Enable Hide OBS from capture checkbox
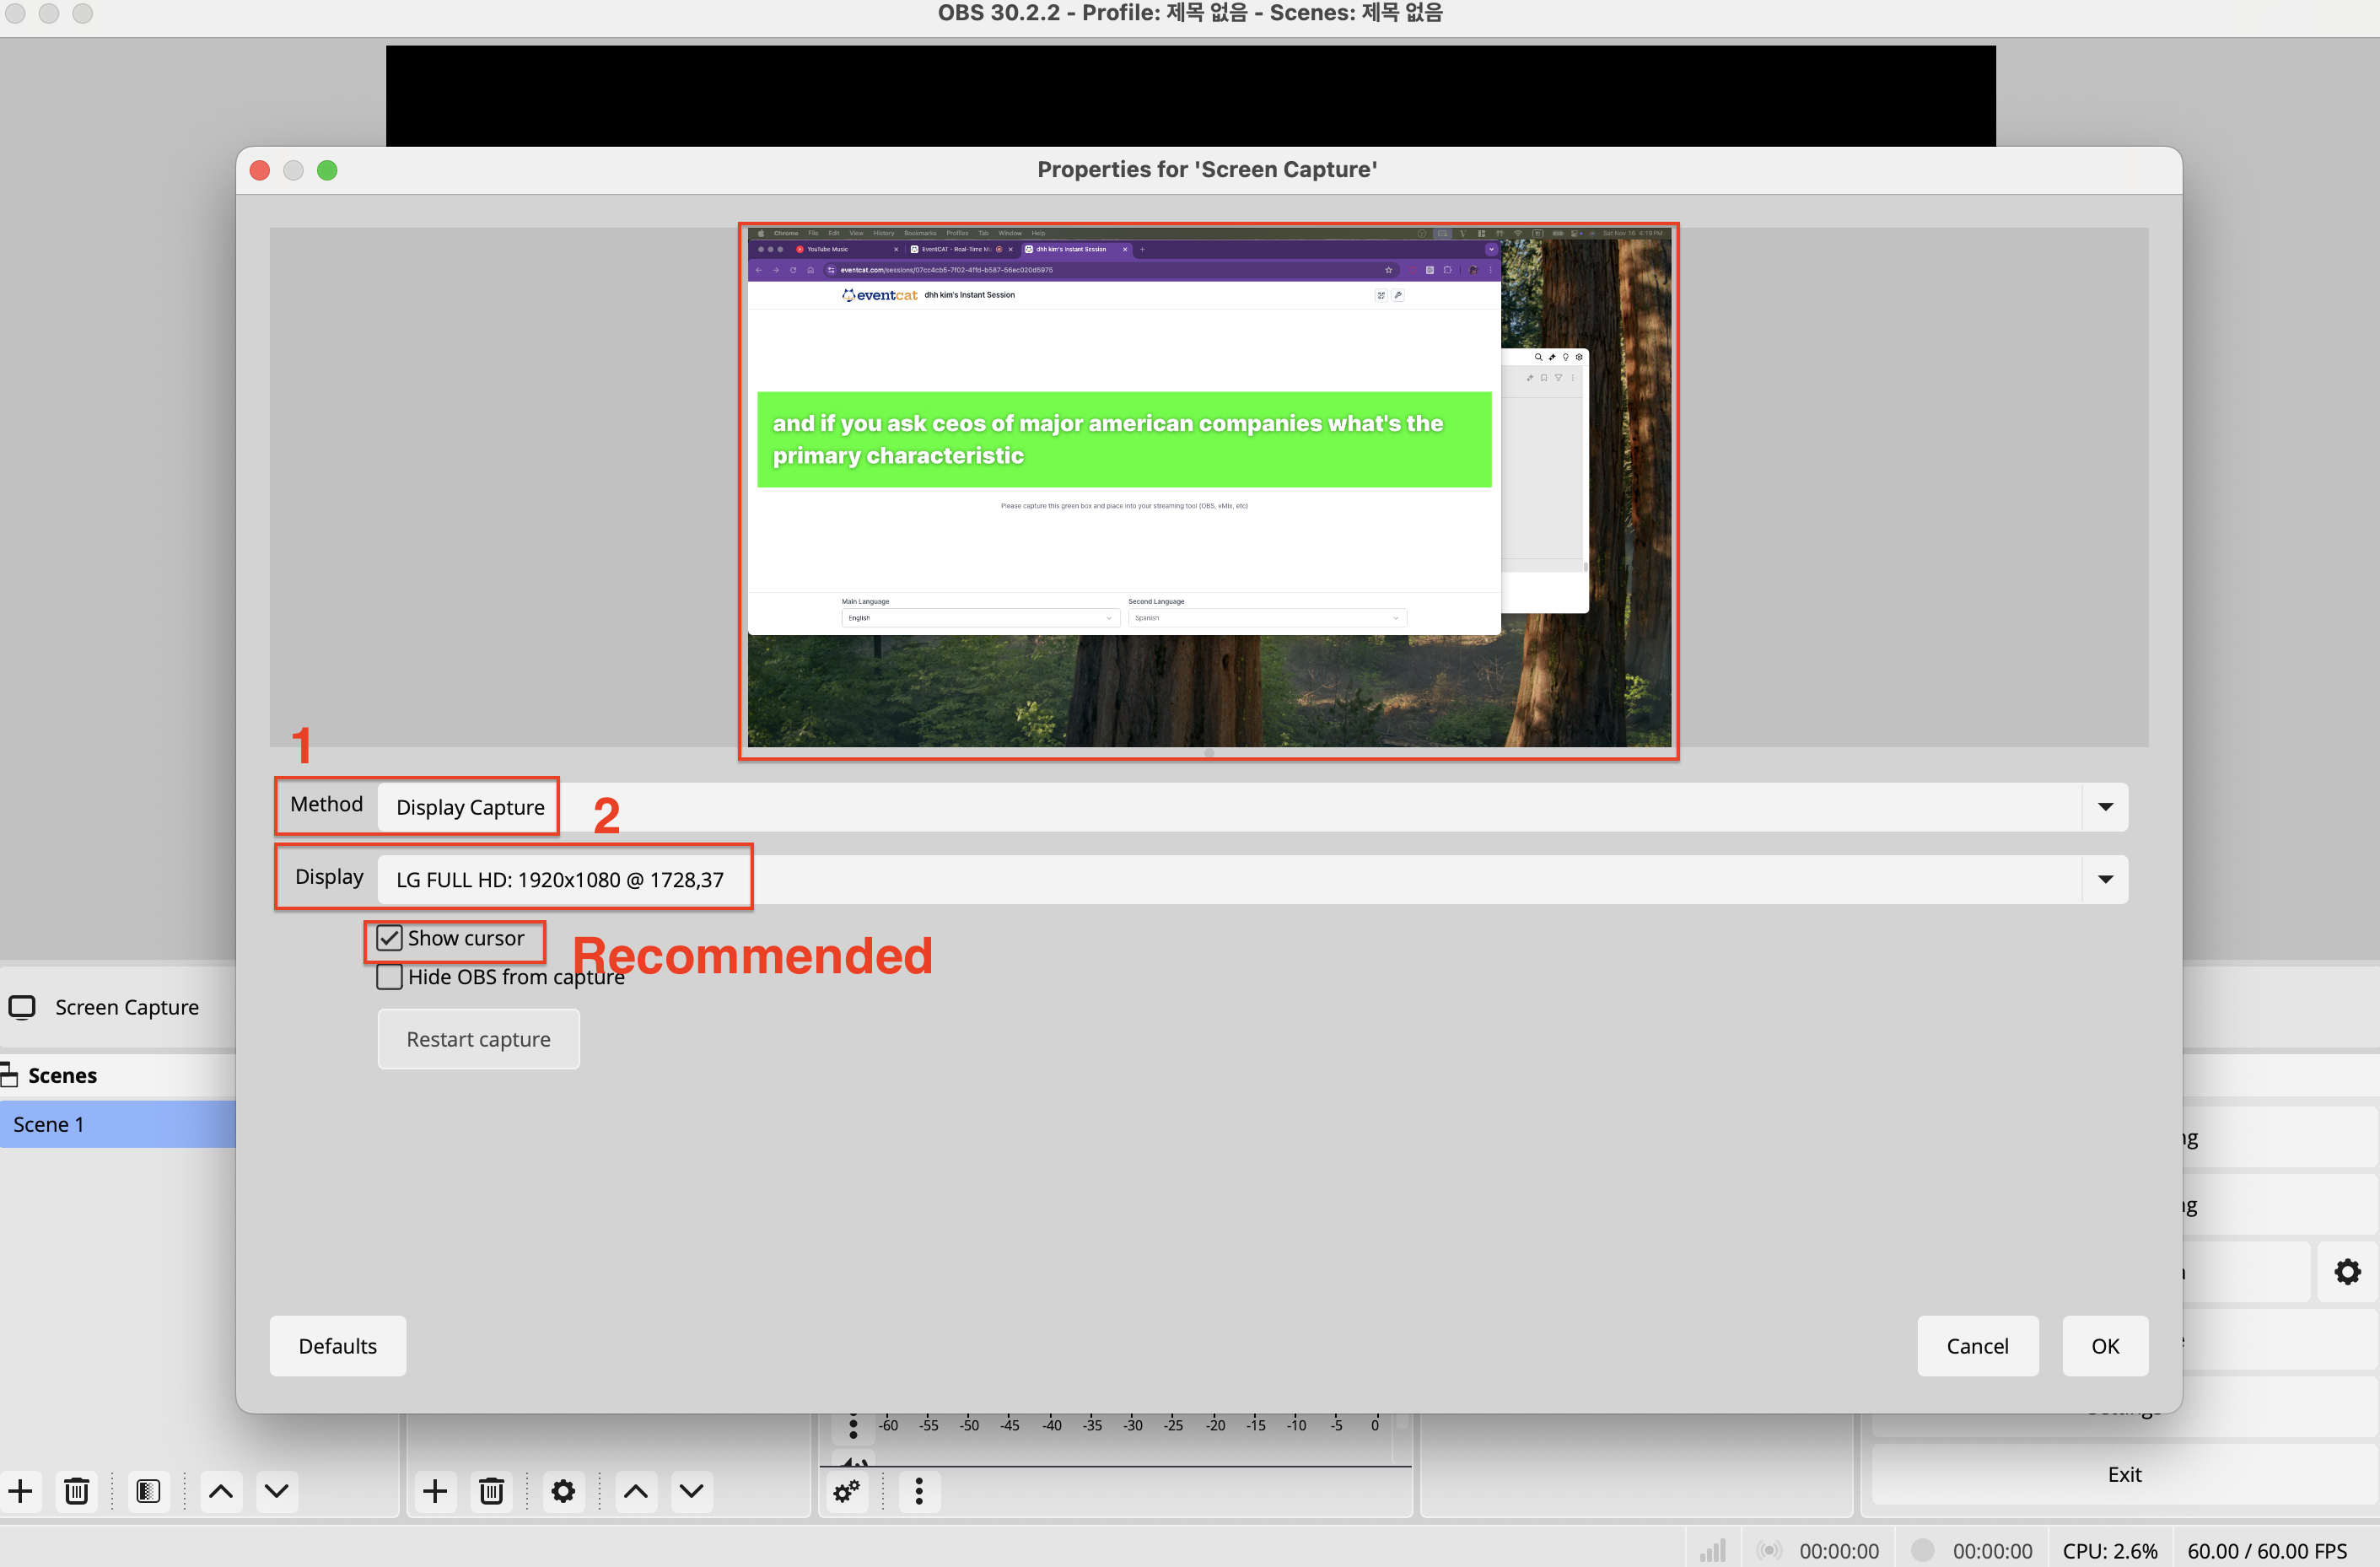This screenshot has width=2380, height=1567. (x=389, y=977)
